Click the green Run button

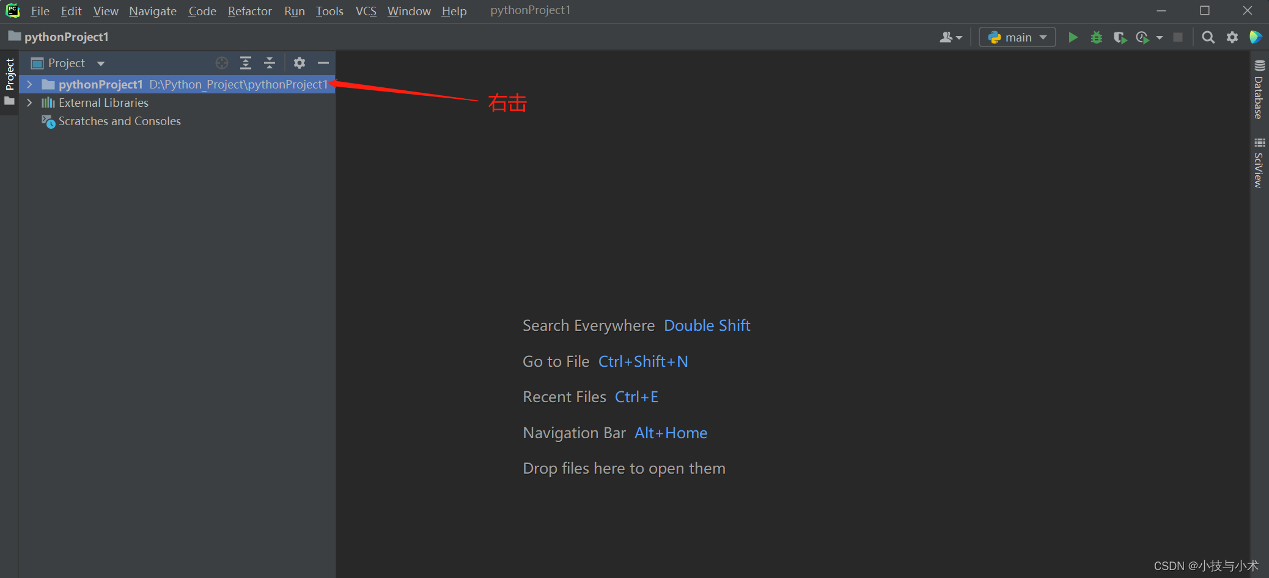[x=1073, y=37]
